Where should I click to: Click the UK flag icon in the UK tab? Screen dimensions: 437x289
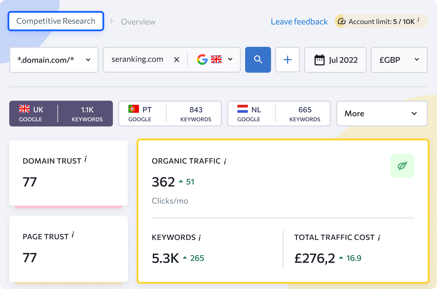click(x=24, y=109)
